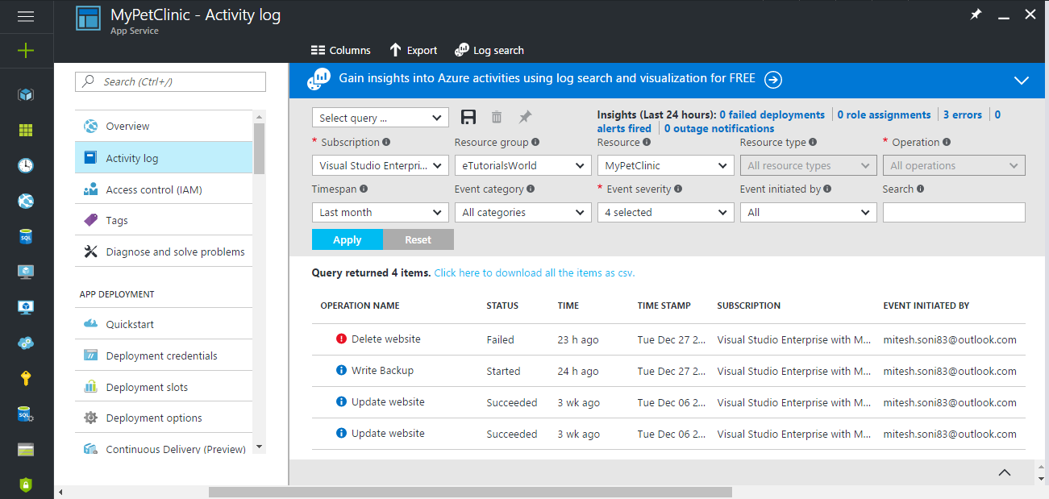1049x499 pixels.
Task: Open Diagnose and solve problems
Action: [164, 252]
